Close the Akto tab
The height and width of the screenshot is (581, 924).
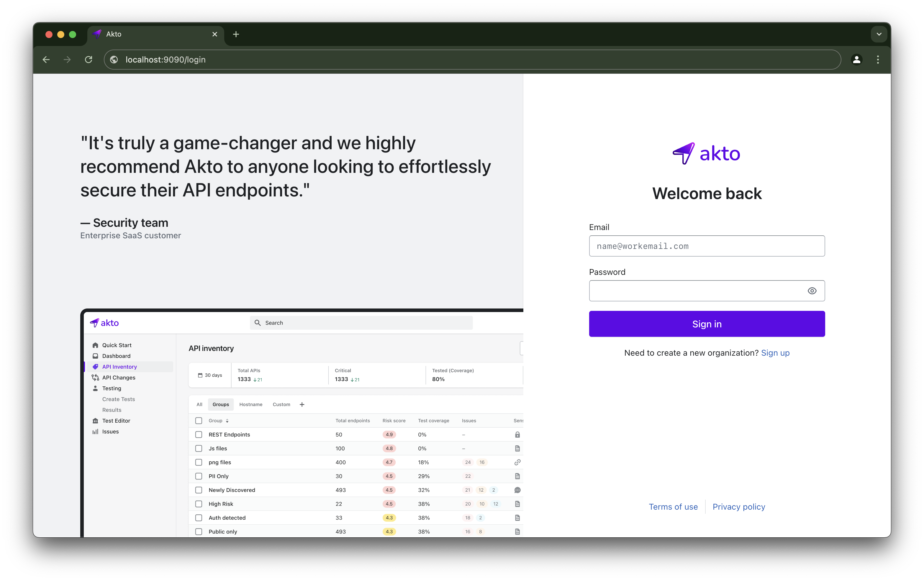pos(214,34)
